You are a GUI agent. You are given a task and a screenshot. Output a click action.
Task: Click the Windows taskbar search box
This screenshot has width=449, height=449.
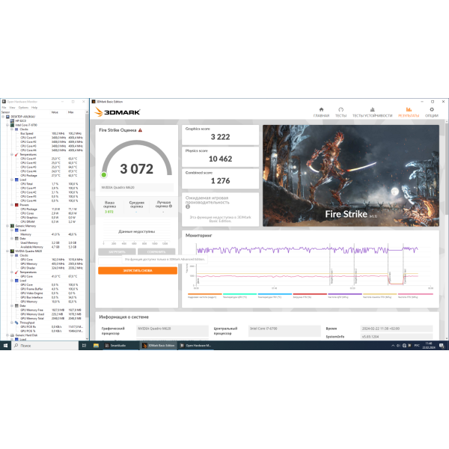(45, 346)
